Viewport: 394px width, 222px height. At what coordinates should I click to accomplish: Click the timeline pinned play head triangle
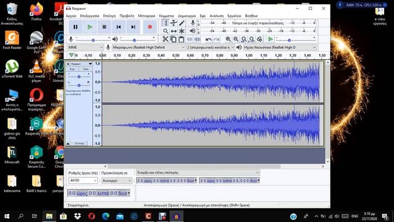(x=71, y=55)
